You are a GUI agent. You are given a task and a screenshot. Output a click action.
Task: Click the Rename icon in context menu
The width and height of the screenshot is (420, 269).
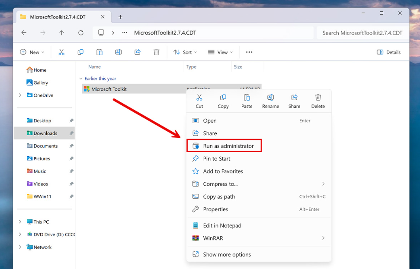(270, 98)
